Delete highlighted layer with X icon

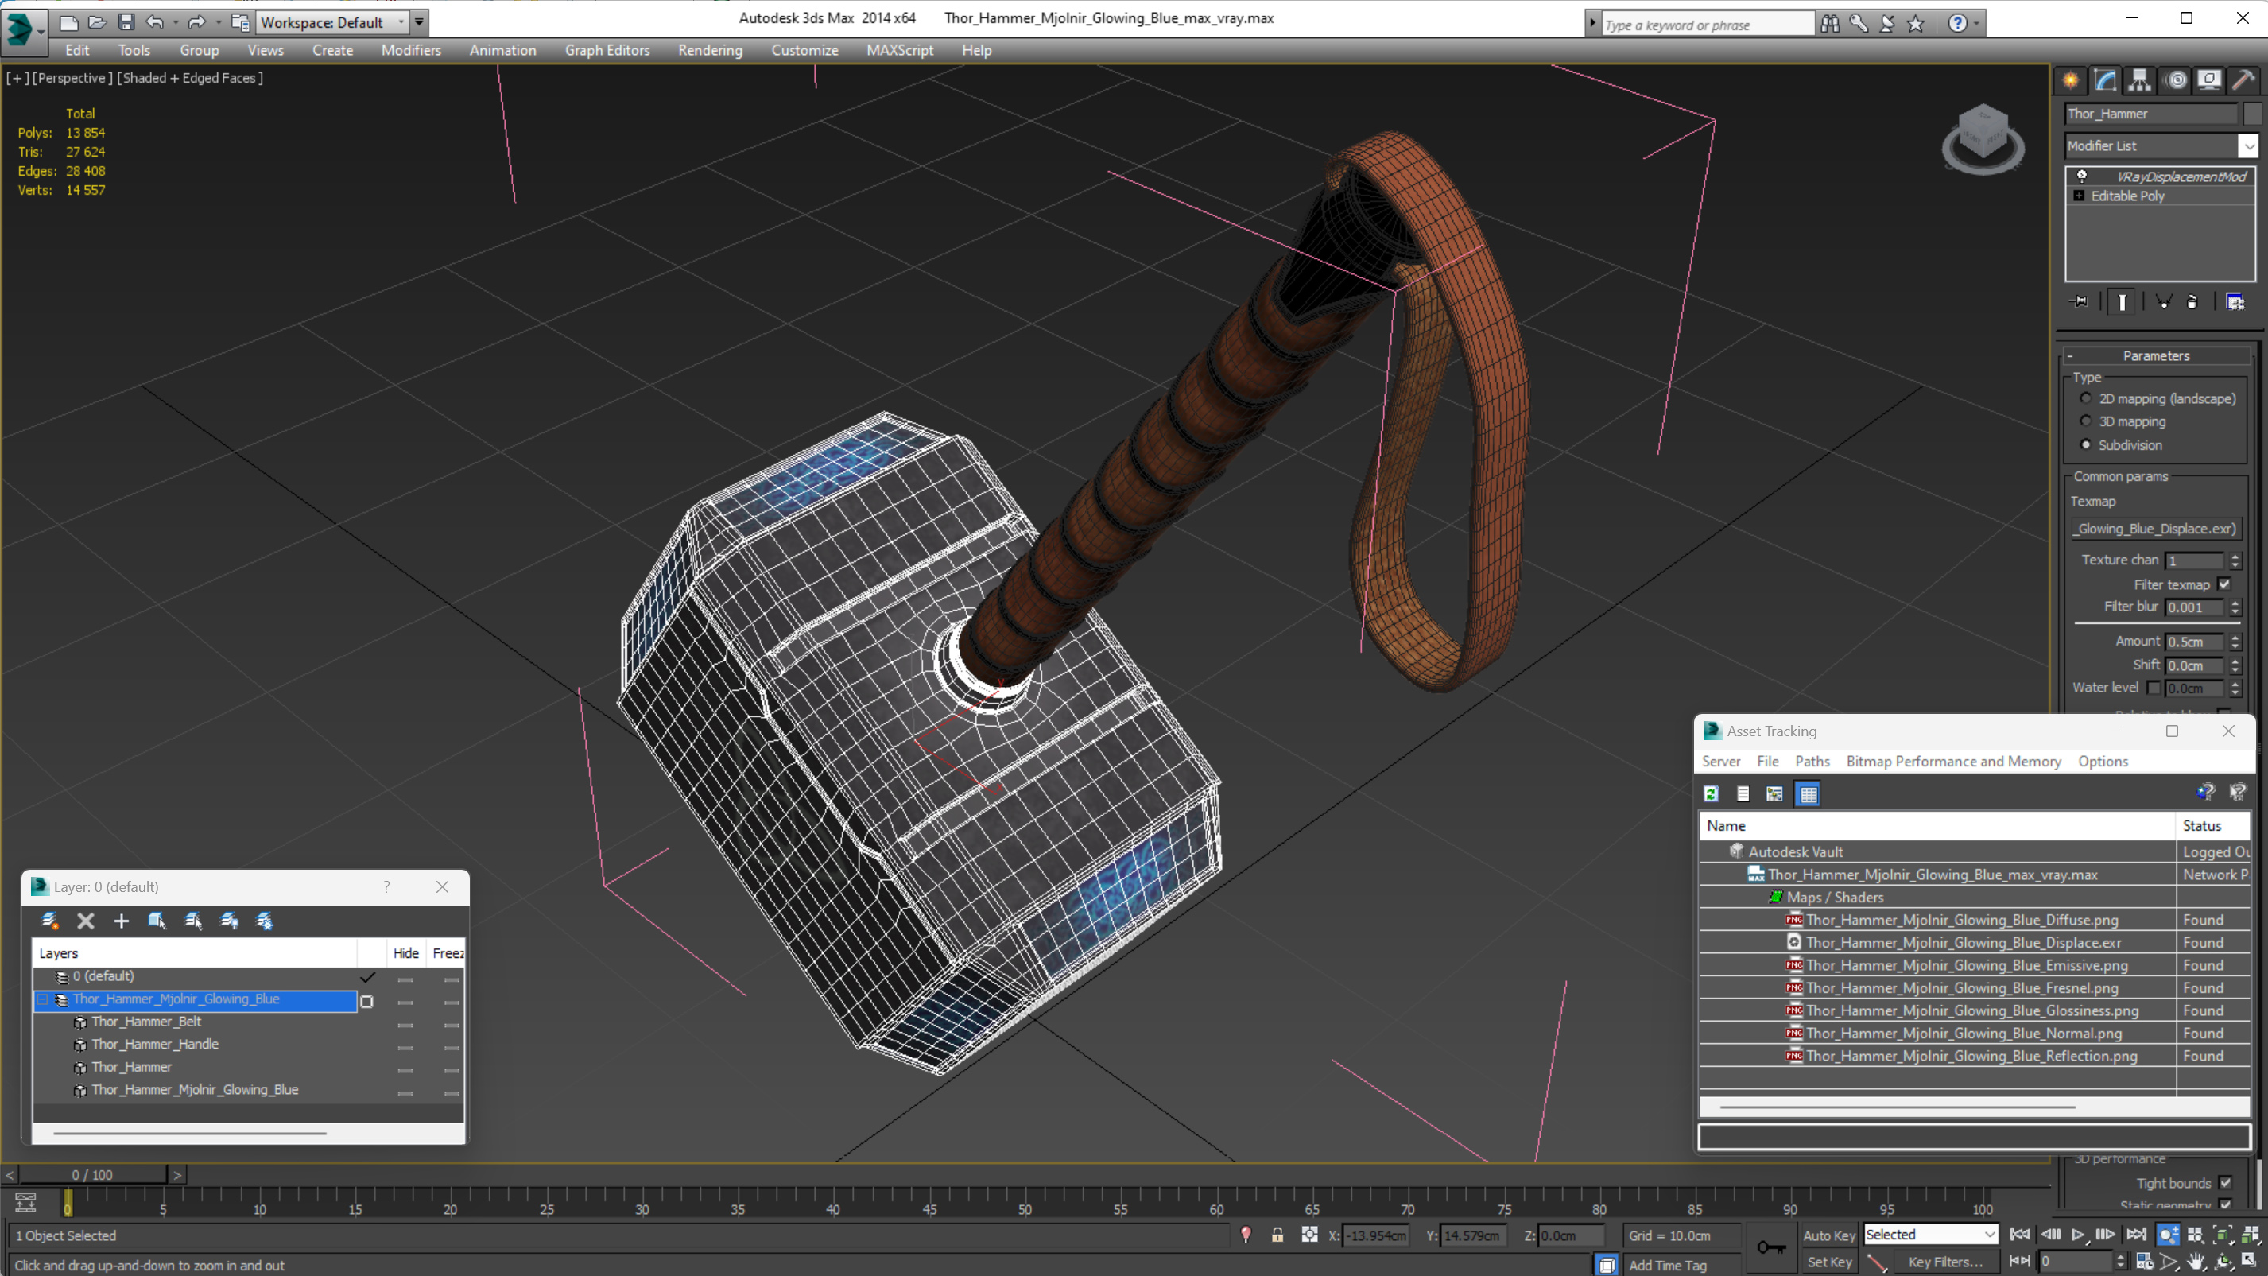(x=85, y=921)
